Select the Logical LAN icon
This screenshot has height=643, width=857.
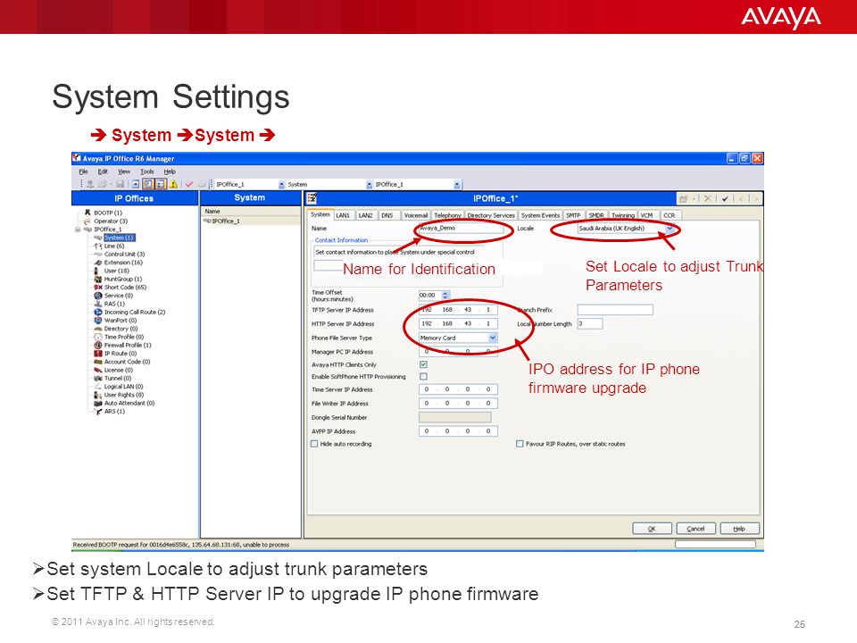pos(98,386)
